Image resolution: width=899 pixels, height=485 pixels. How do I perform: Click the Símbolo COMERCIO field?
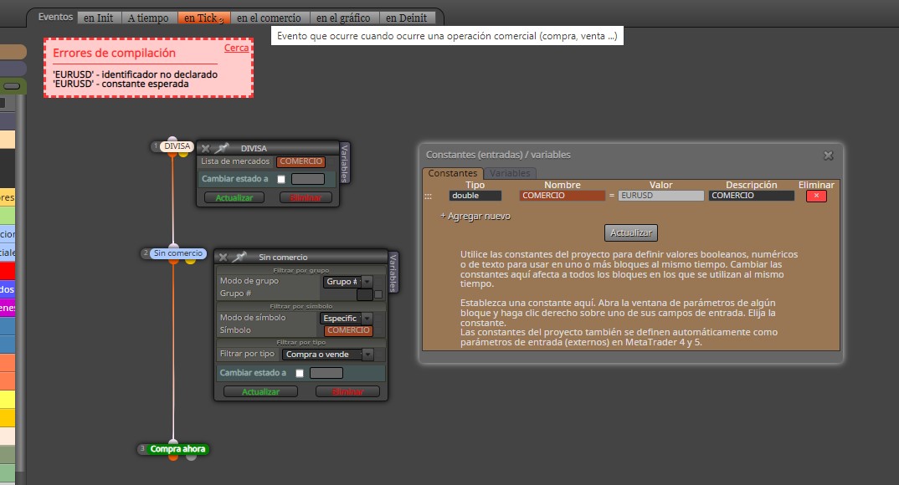click(348, 330)
